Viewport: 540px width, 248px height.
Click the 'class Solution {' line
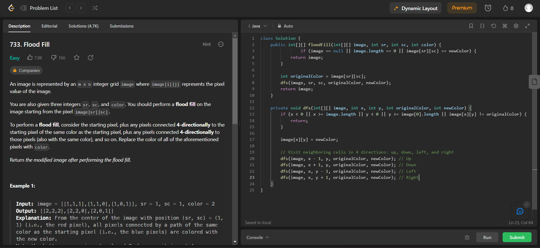coord(281,39)
